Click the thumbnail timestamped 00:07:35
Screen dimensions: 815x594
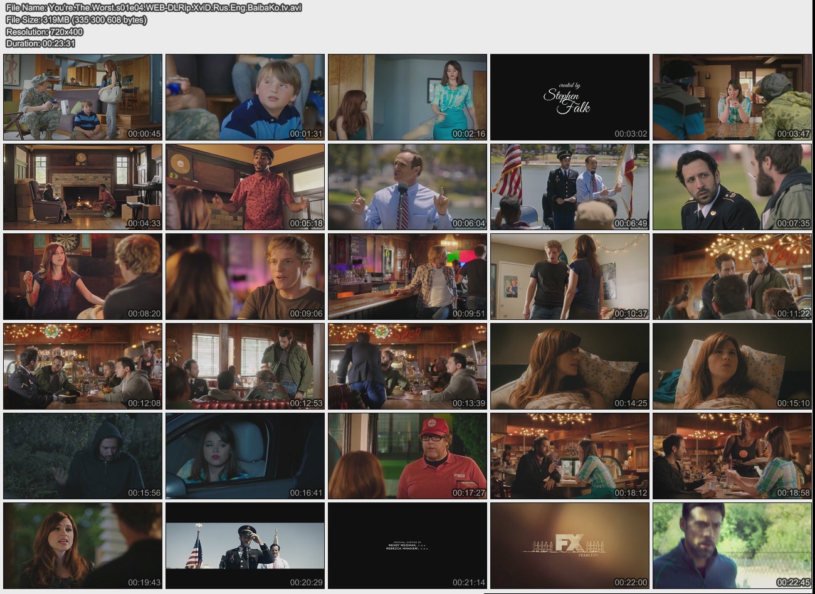pos(732,187)
